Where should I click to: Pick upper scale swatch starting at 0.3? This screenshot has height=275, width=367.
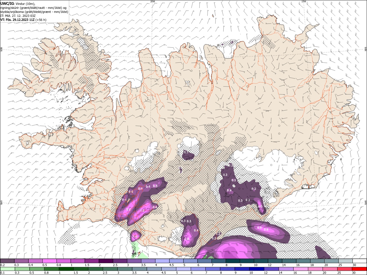(21, 261)
